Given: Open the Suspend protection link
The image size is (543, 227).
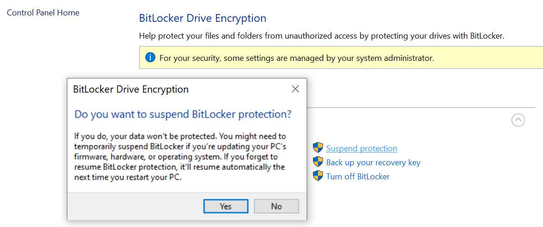Looking at the screenshot, I should [361, 148].
